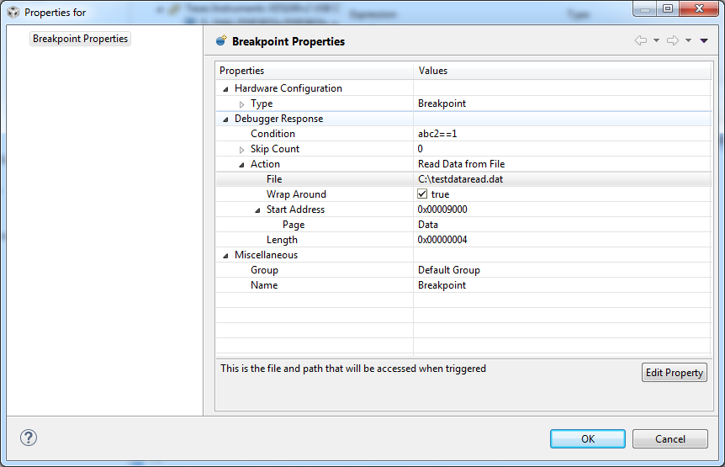Screen dimensions: 725x467
Task: Click the Cancel button
Action: click(670, 438)
